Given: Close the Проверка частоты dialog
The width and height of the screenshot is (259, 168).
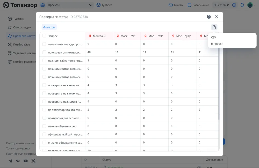Looking at the screenshot, I should [x=216, y=17].
